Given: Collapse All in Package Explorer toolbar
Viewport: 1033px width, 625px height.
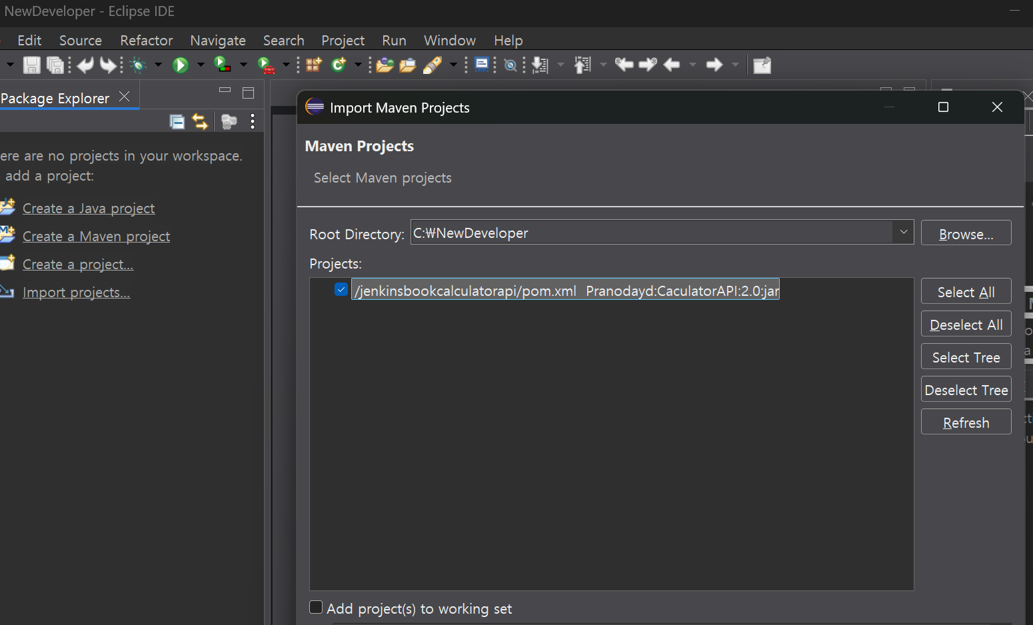Looking at the screenshot, I should point(177,121).
